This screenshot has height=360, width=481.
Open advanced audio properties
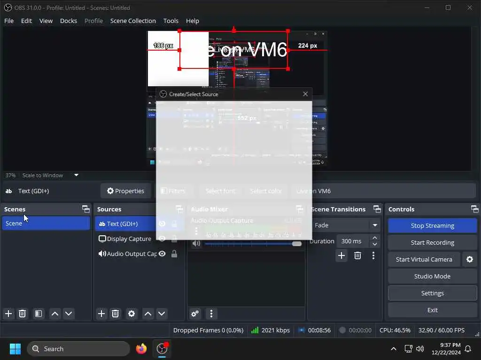(x=195, y=314)
